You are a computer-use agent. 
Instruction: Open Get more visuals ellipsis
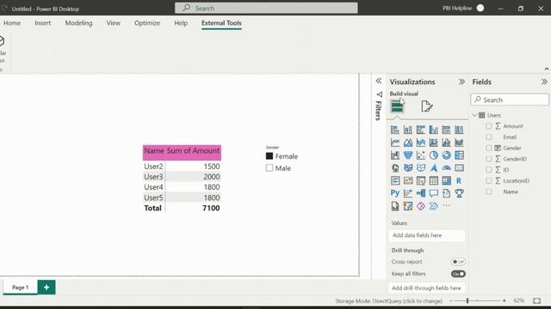[x=446, y=206]
